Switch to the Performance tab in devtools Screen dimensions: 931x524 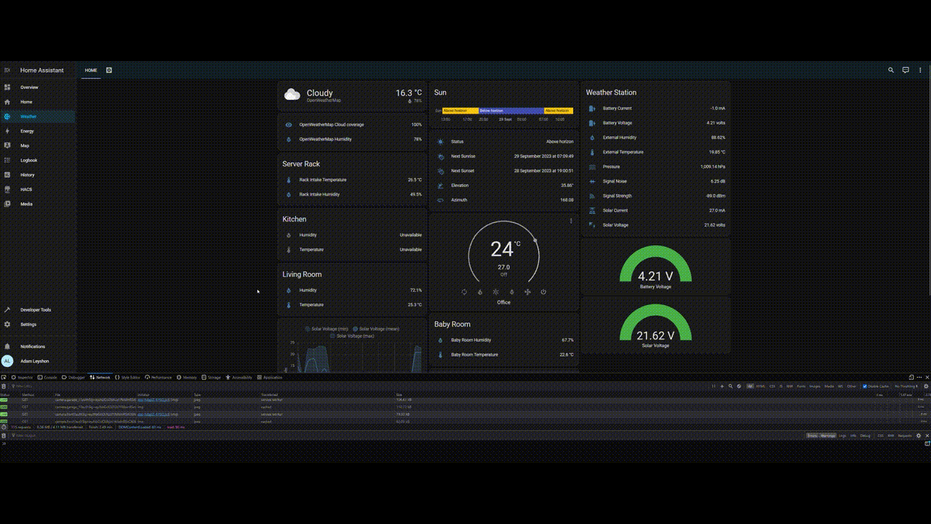pyautogui.click(x=158, y=378)
